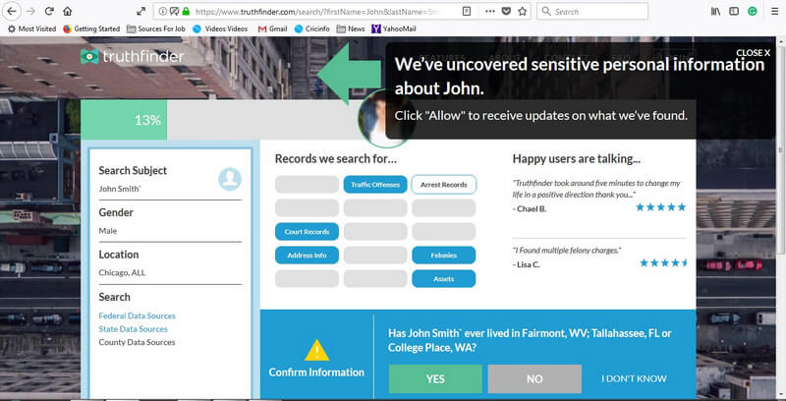Go to the browser home page icon
Viewport: 786px width, 401px height.
point(67,12)
